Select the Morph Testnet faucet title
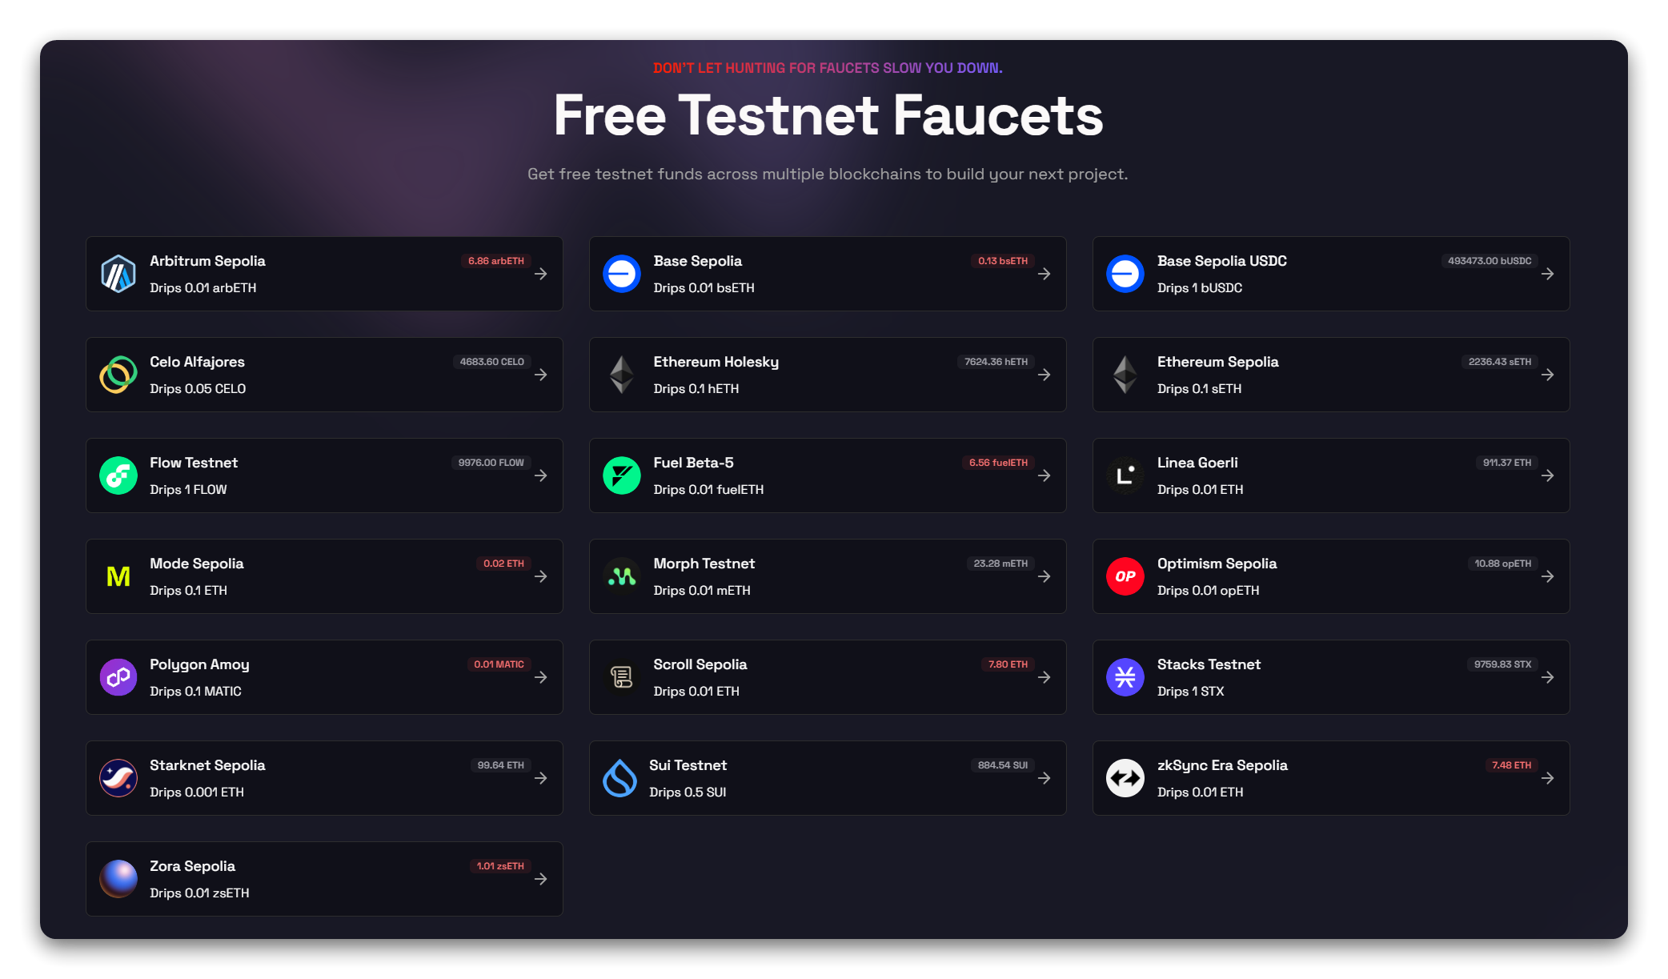This screenshot has width=1668, height=979. (704, 564)
